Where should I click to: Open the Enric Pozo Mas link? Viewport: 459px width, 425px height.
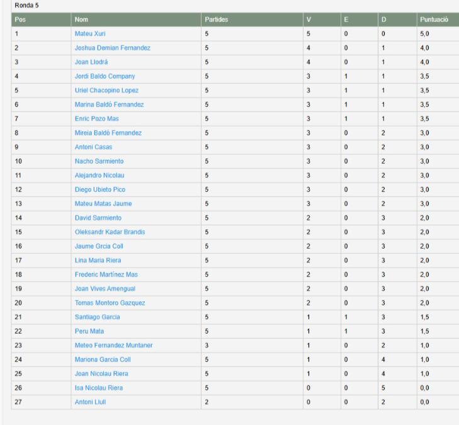point(96,118)
